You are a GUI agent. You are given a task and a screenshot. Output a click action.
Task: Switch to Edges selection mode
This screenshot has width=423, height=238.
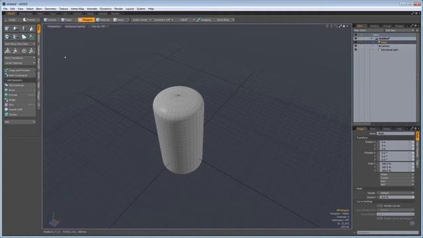[67, 20]
